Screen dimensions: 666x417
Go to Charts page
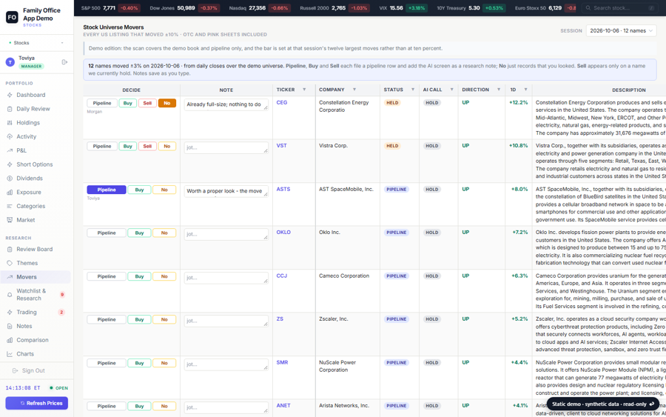click(36, 353)
